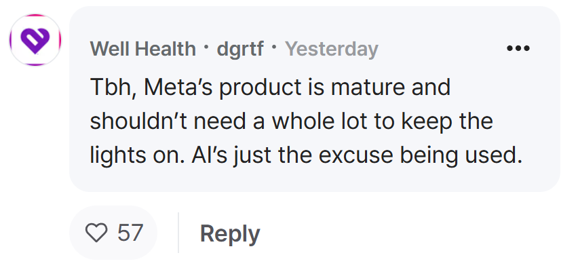Click the sentence 'AI's just the excuse being used'
Screen dimensions: 578x270
click(357, 156)
